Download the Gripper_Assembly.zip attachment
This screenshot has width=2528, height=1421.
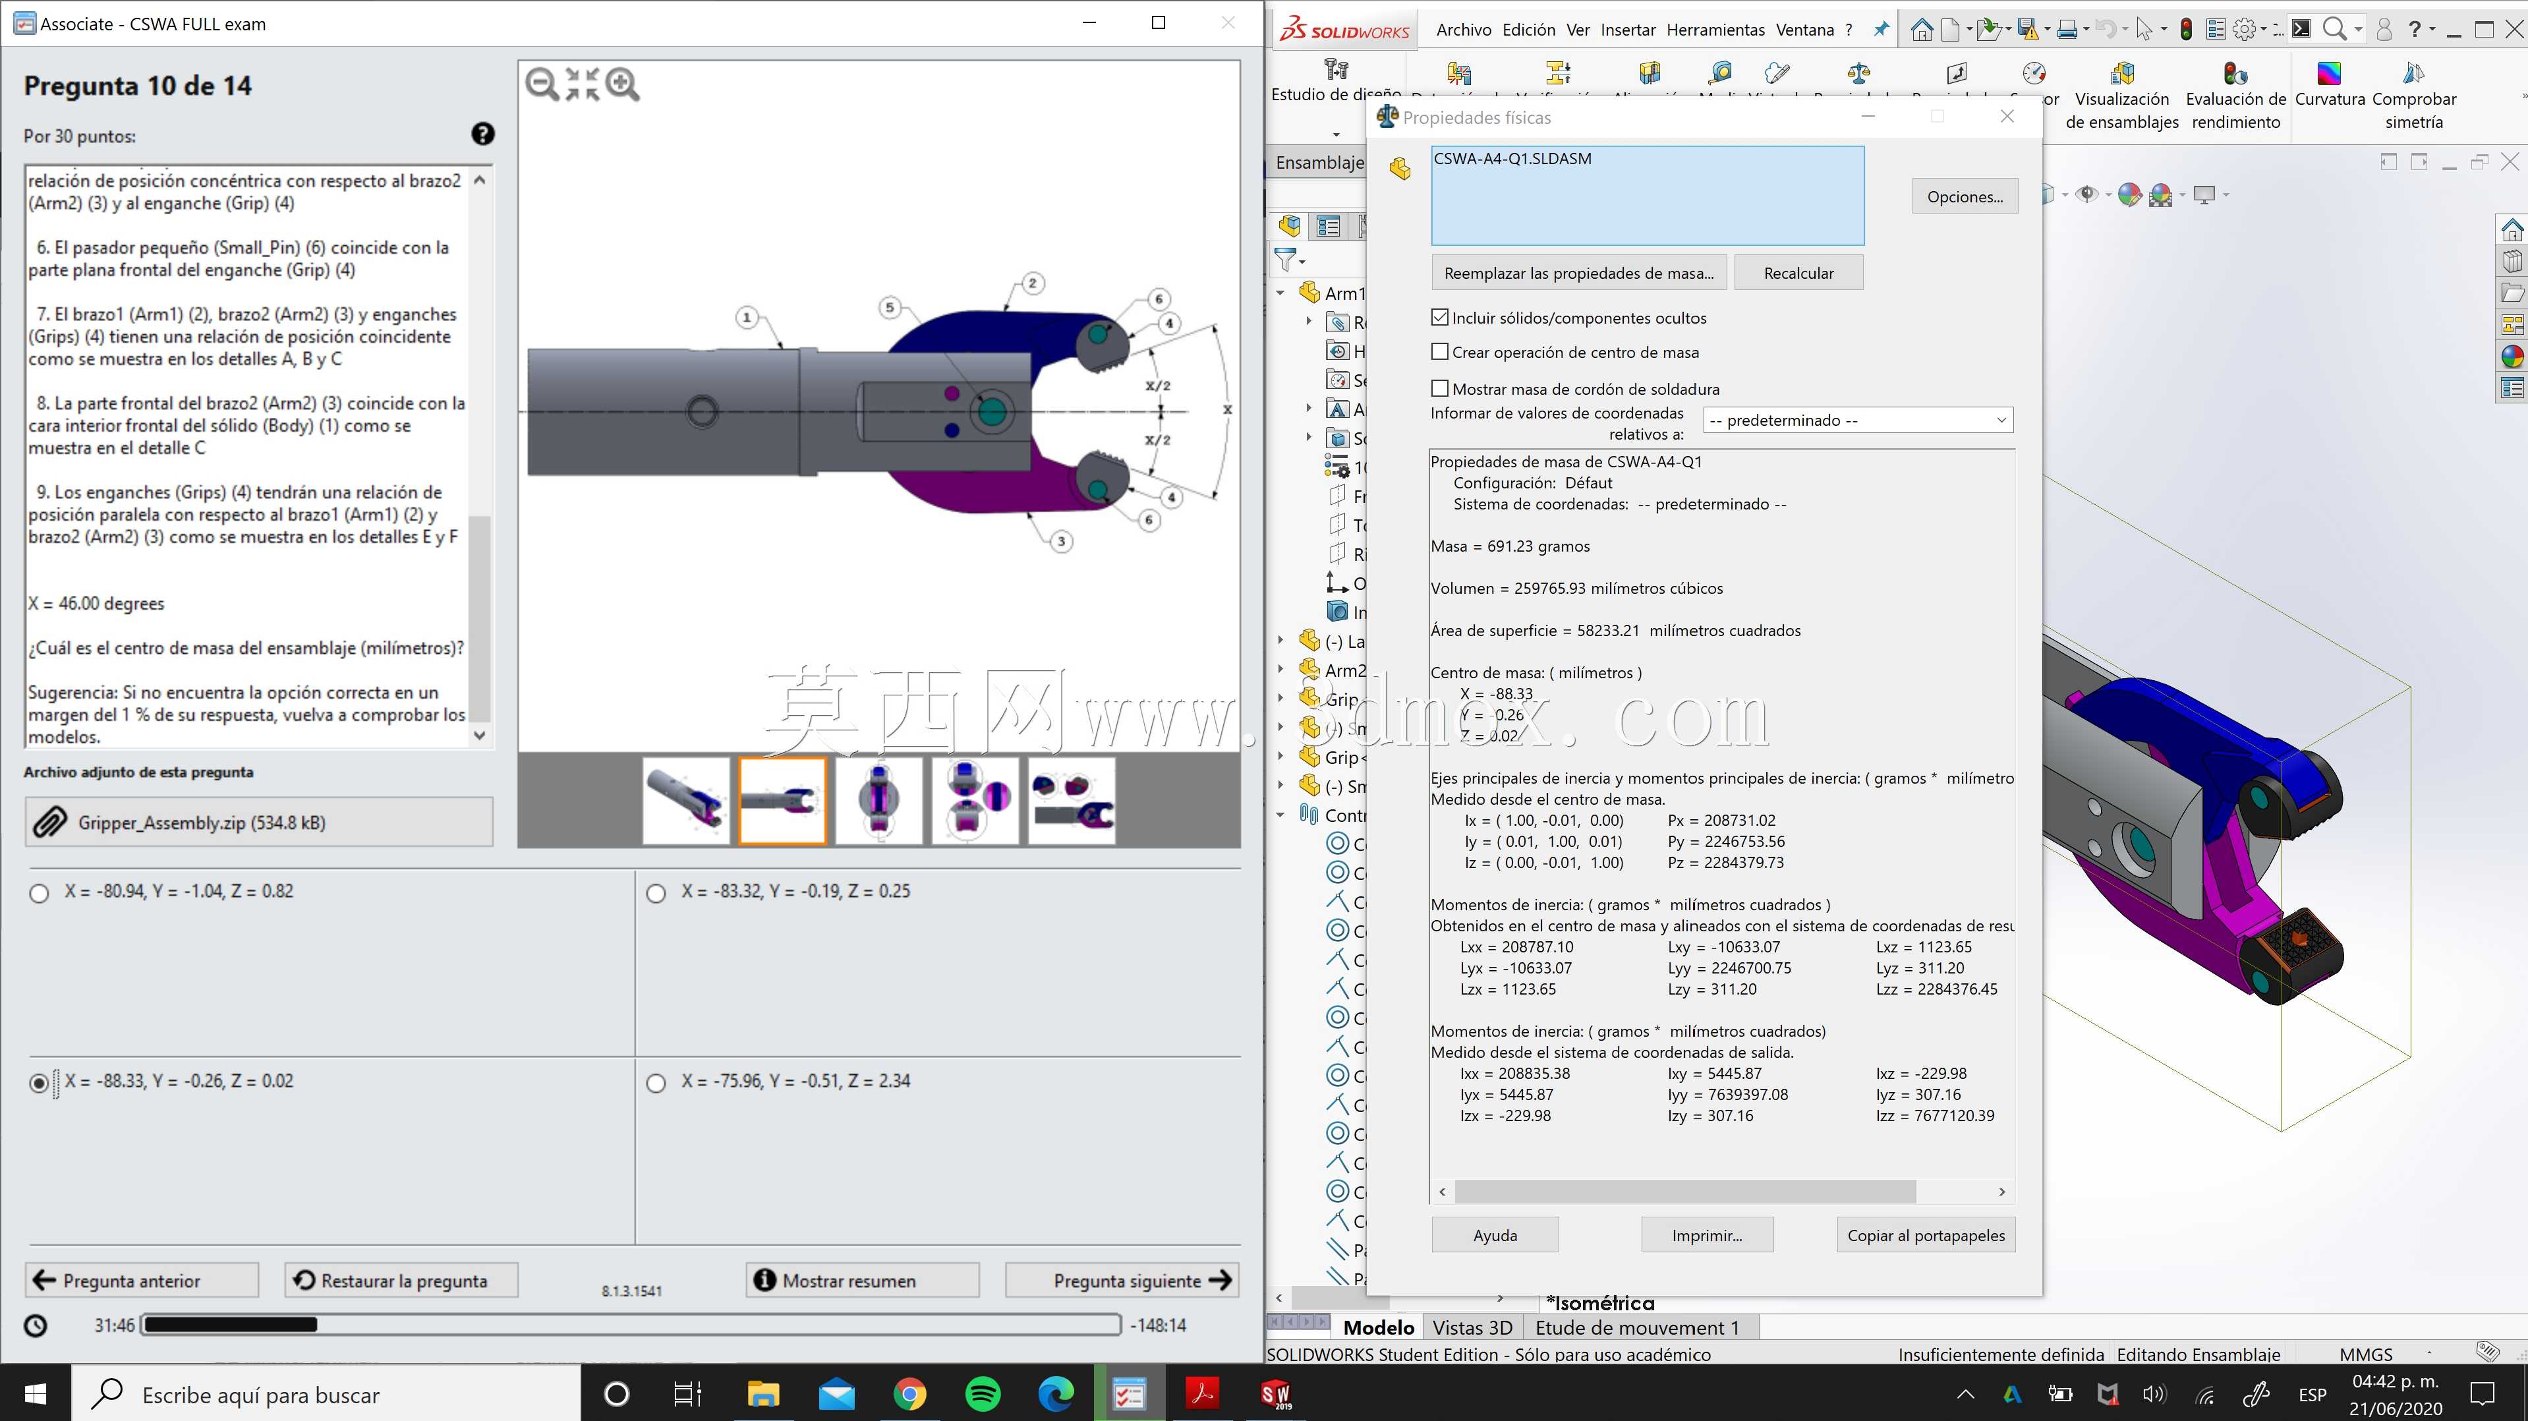(x=259, y=823)
